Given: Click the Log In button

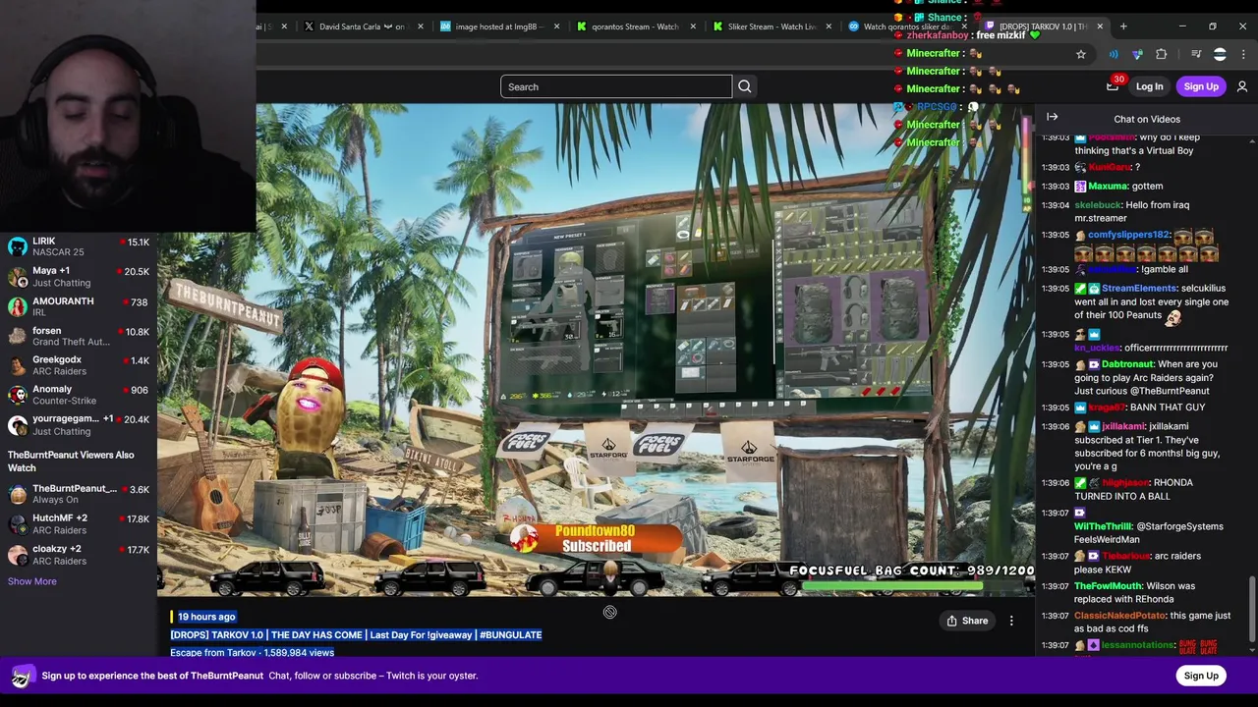Looking at the screenshot, I should pyautogui.click(x=1149, y=86).
